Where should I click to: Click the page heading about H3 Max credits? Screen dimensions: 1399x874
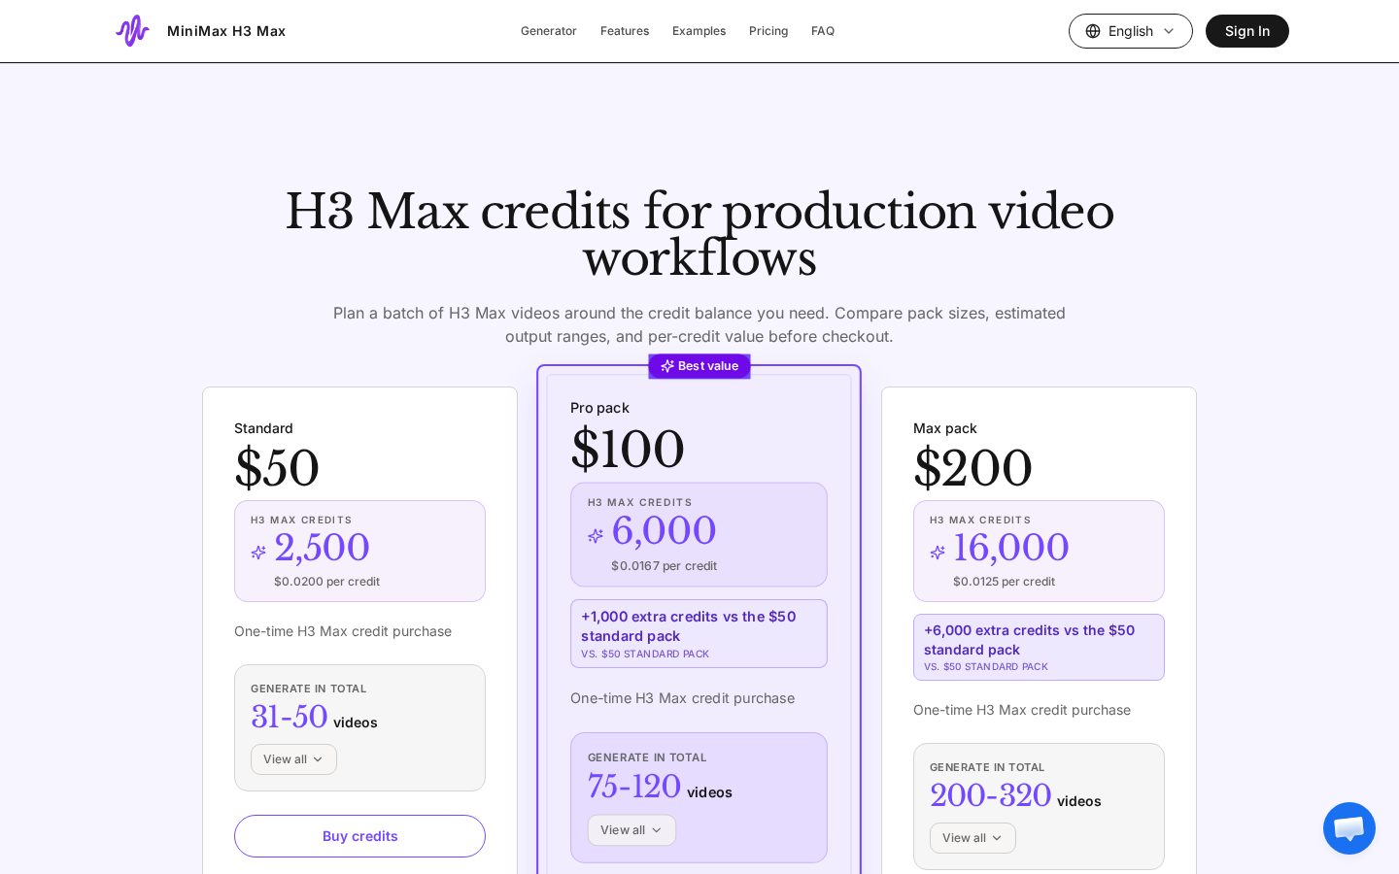point(699,235)
